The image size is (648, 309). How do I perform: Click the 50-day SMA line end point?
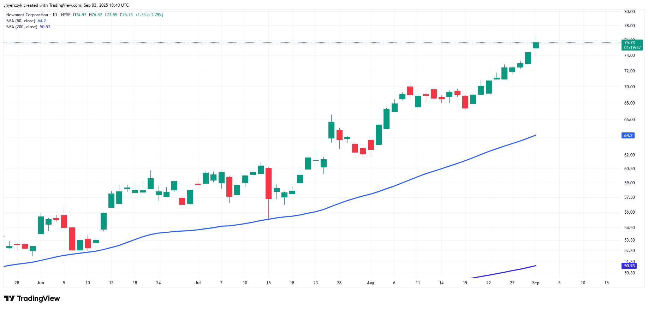coord(536,135)
